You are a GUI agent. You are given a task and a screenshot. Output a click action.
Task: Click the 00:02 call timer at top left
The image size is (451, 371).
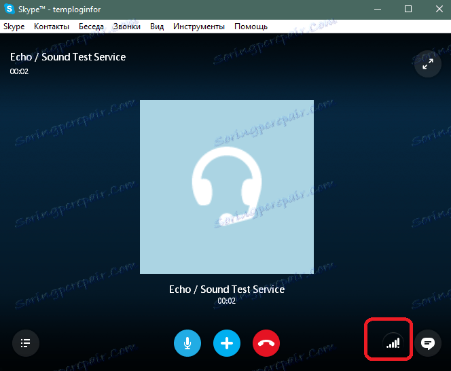coord(19,71)
